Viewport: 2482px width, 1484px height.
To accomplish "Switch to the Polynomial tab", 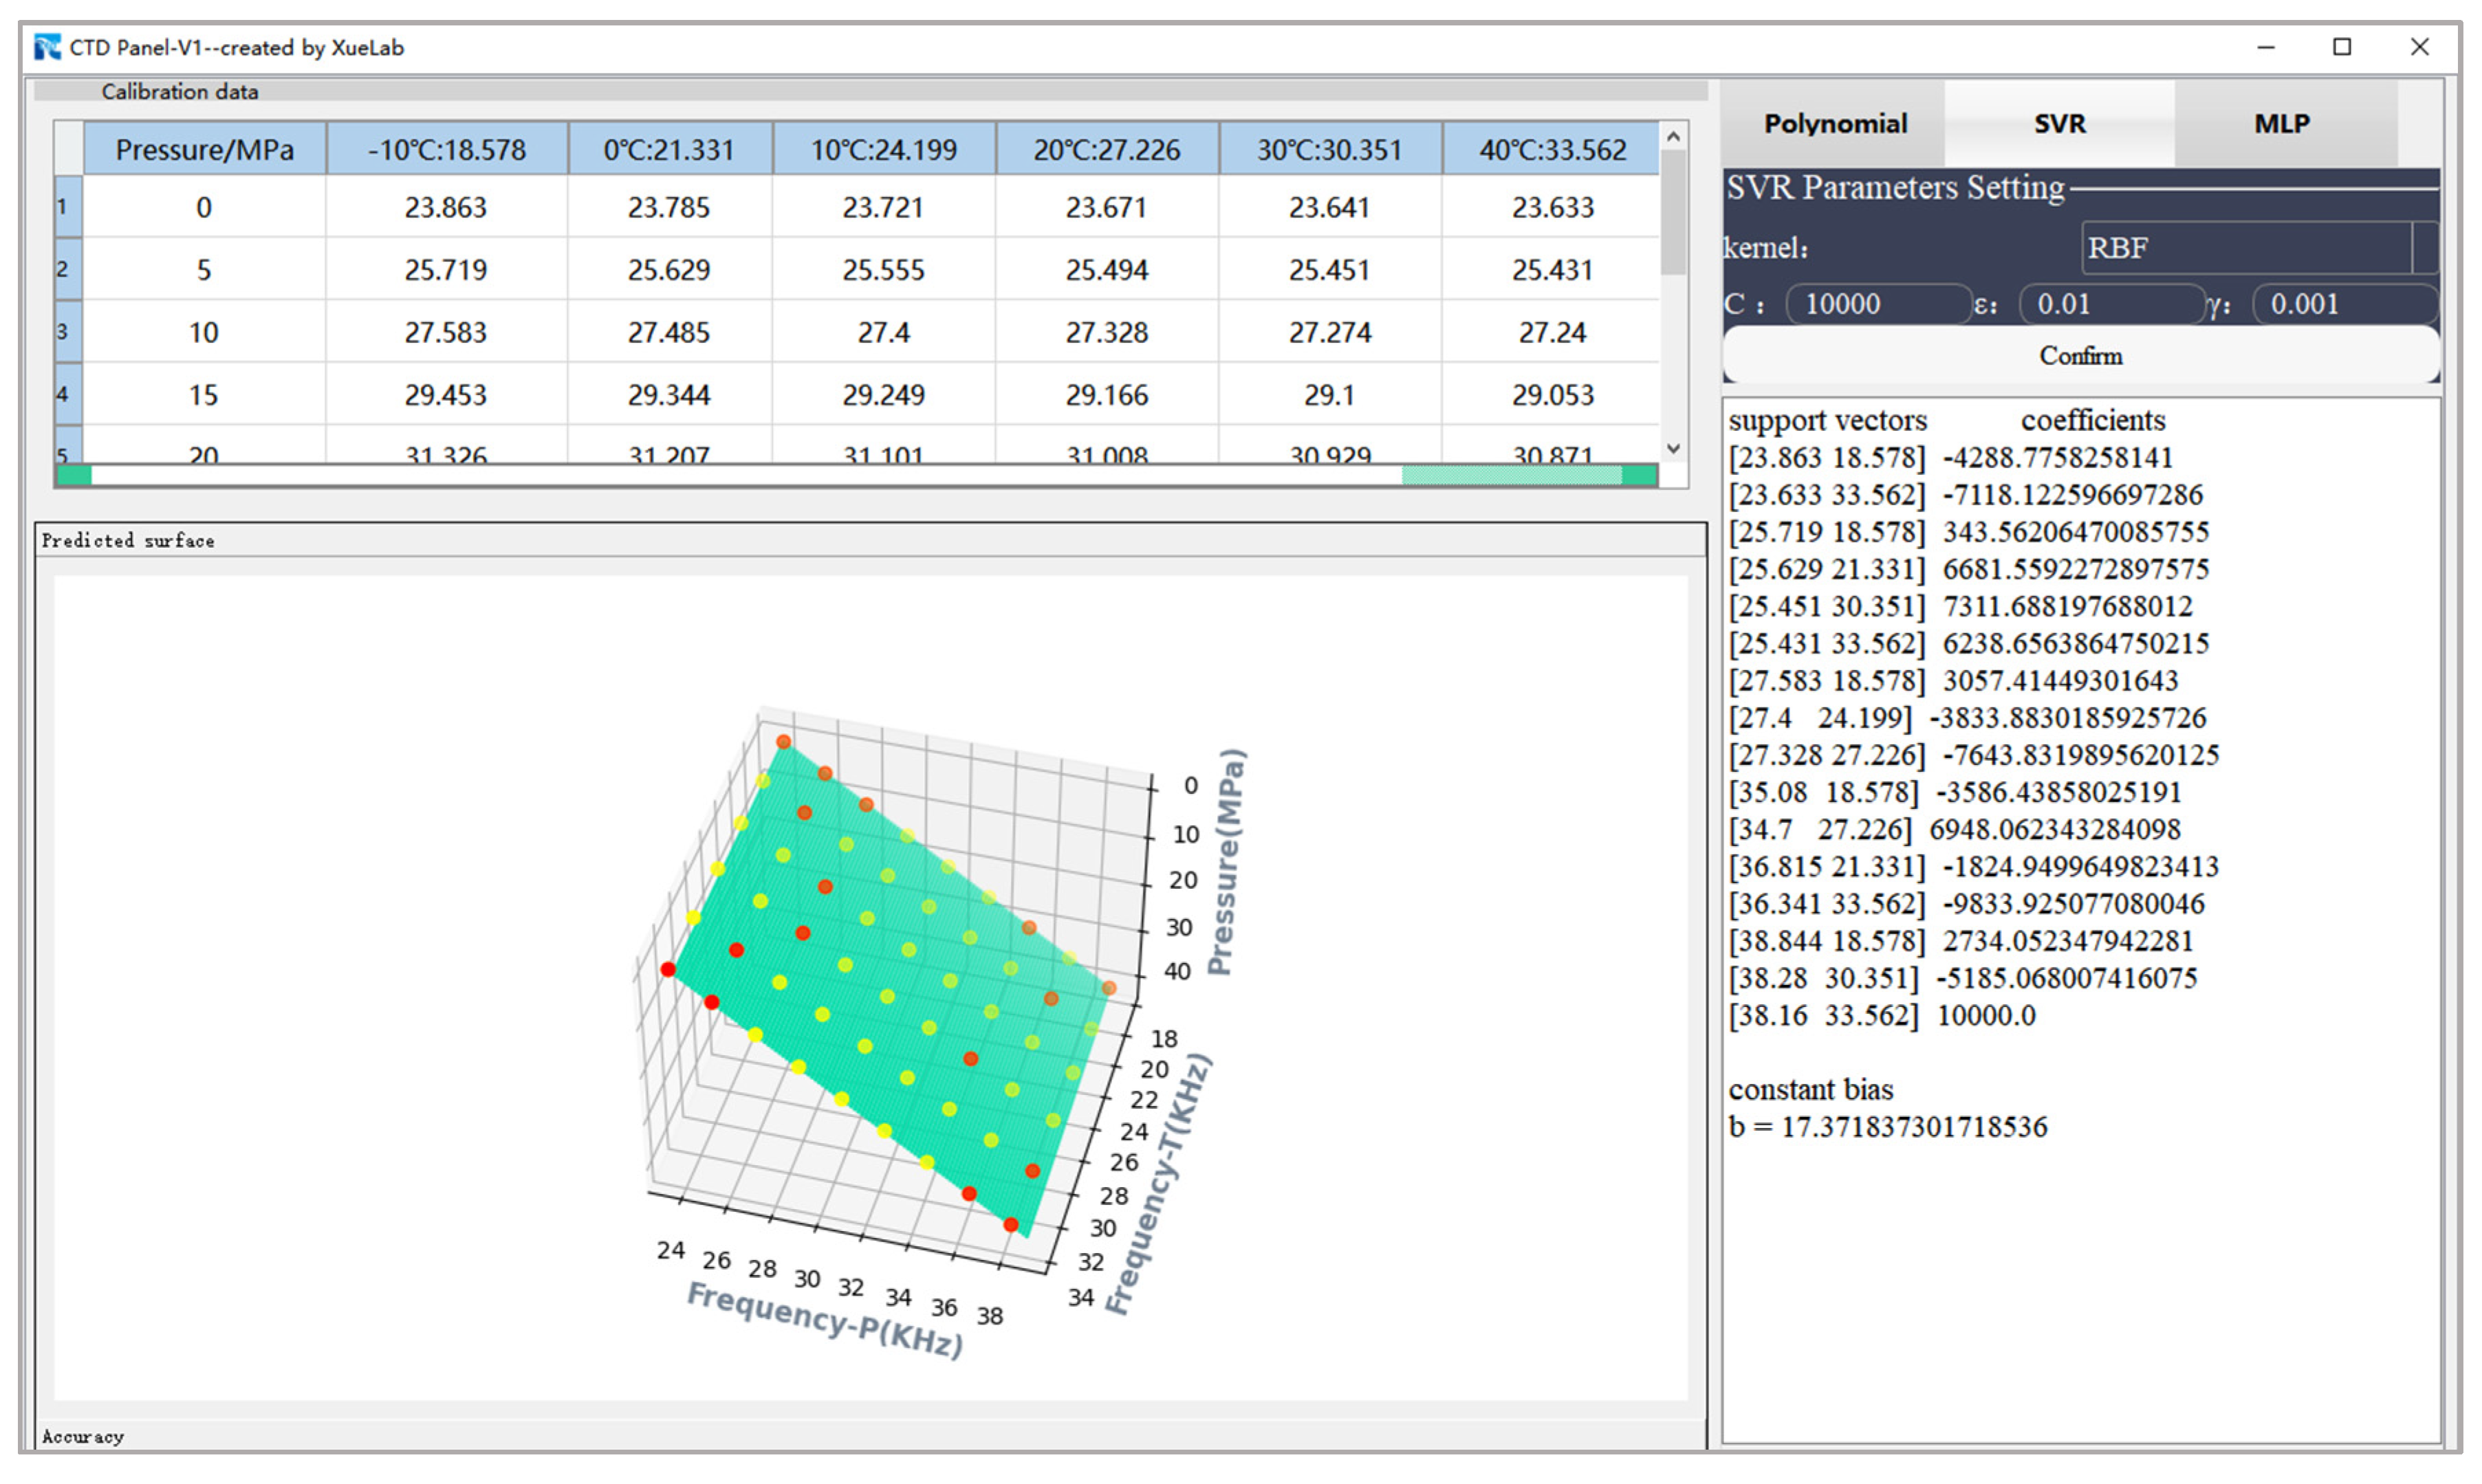I will tap(1835, 124).
